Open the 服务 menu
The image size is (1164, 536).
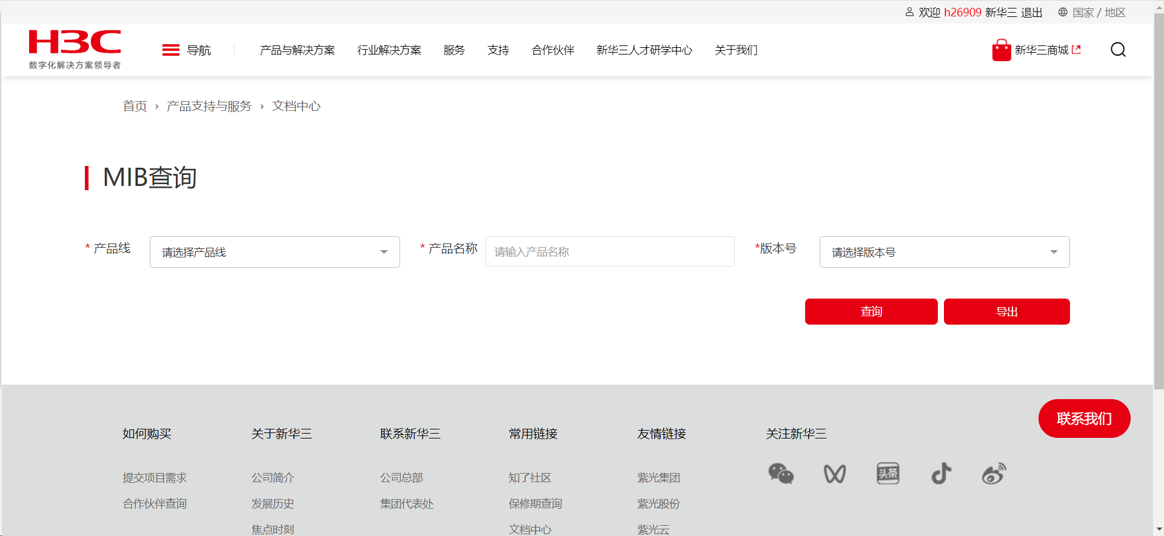[x=454, y=50]
